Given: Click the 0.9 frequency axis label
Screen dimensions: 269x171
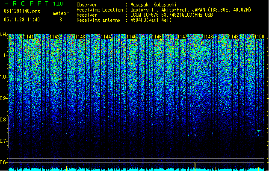Looking at the screenshot, I should [3, 98].
